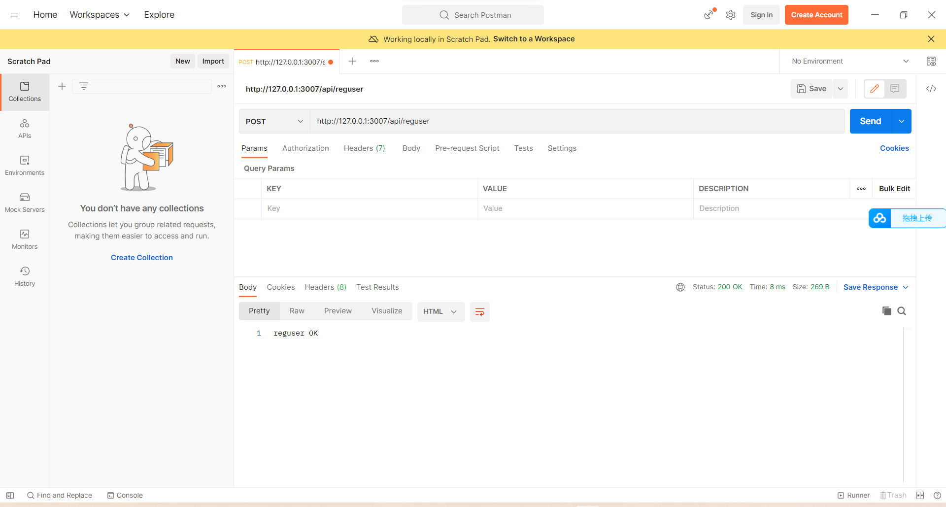The image size is (946, 507).
Task: Open collections more options ellipsis
Action: [222, 86]
